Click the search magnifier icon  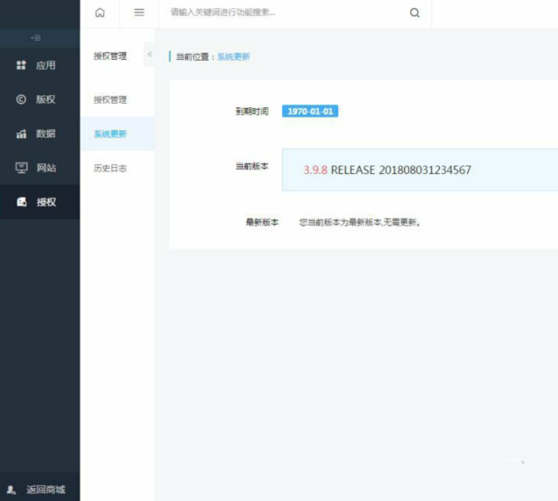[415, 13]
